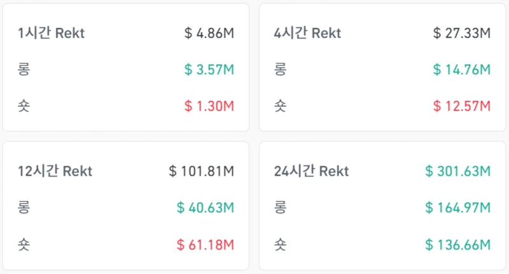Click the 롱 label in 1시간 card
Screen dimensions: 509x274
click(x=25, y=69)
